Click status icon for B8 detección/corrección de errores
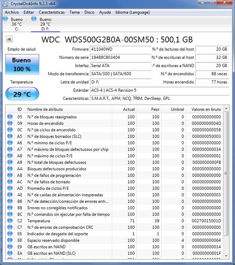 10,201
